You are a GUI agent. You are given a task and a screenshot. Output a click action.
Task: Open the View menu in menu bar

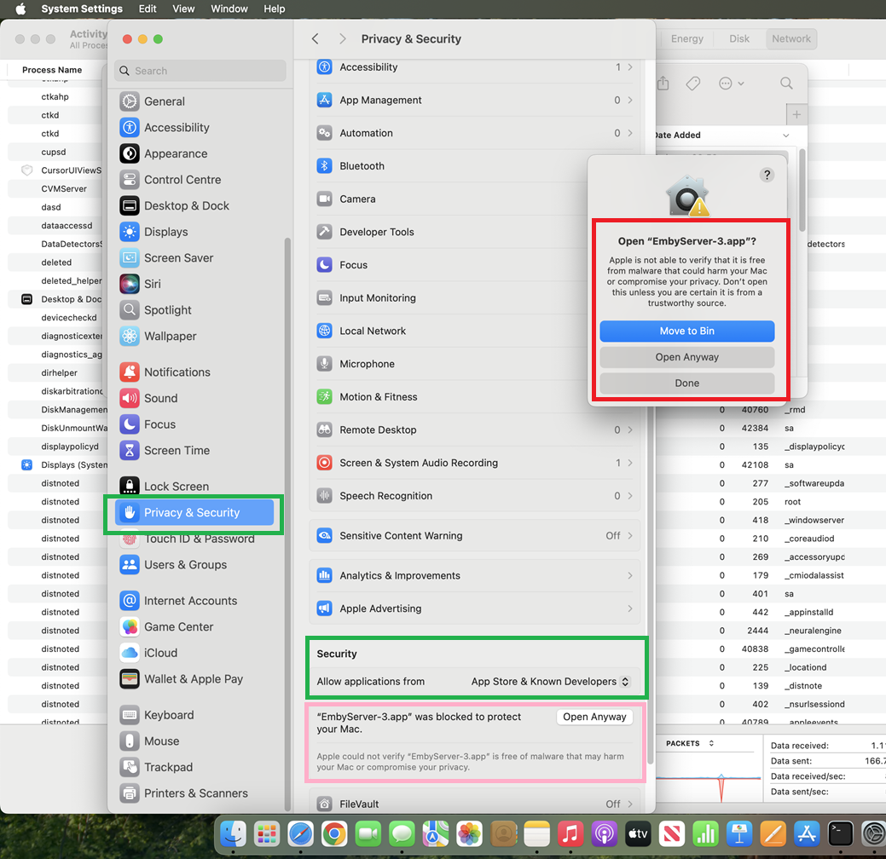[183, 9]
